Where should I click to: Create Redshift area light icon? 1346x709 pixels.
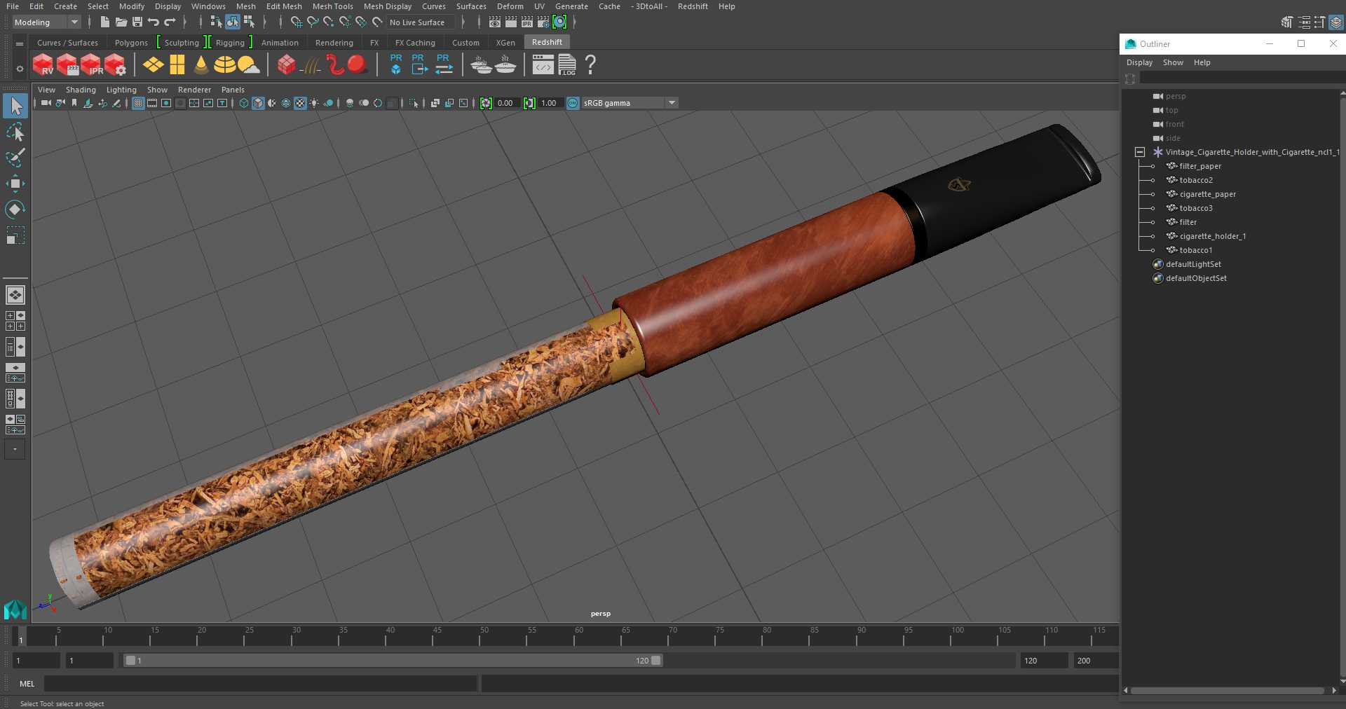point(153,65)
